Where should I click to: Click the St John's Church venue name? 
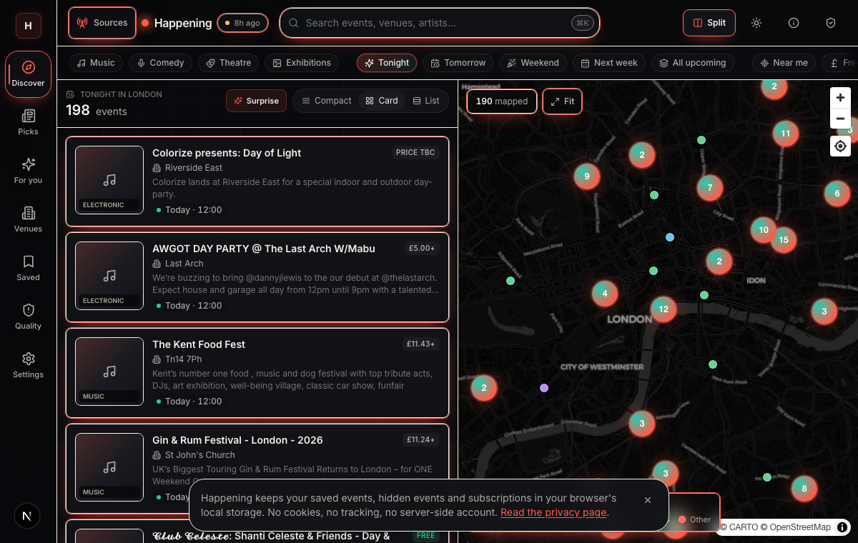coord(200,455)
